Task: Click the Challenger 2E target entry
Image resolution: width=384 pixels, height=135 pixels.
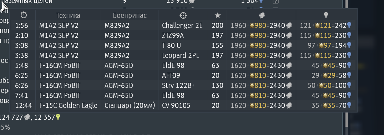Action: (x=182, y=25)
